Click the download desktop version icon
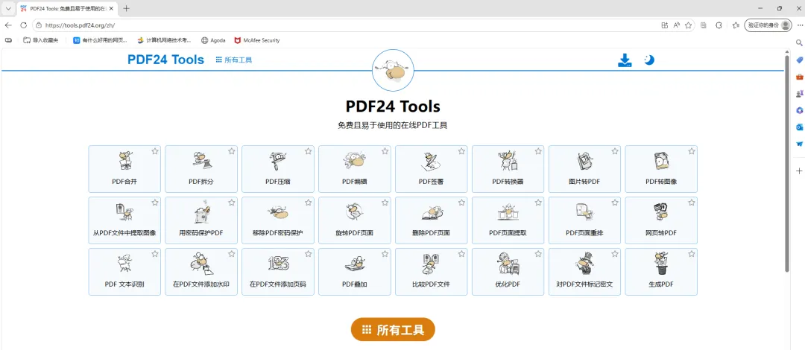 click(x=625, y=60)
